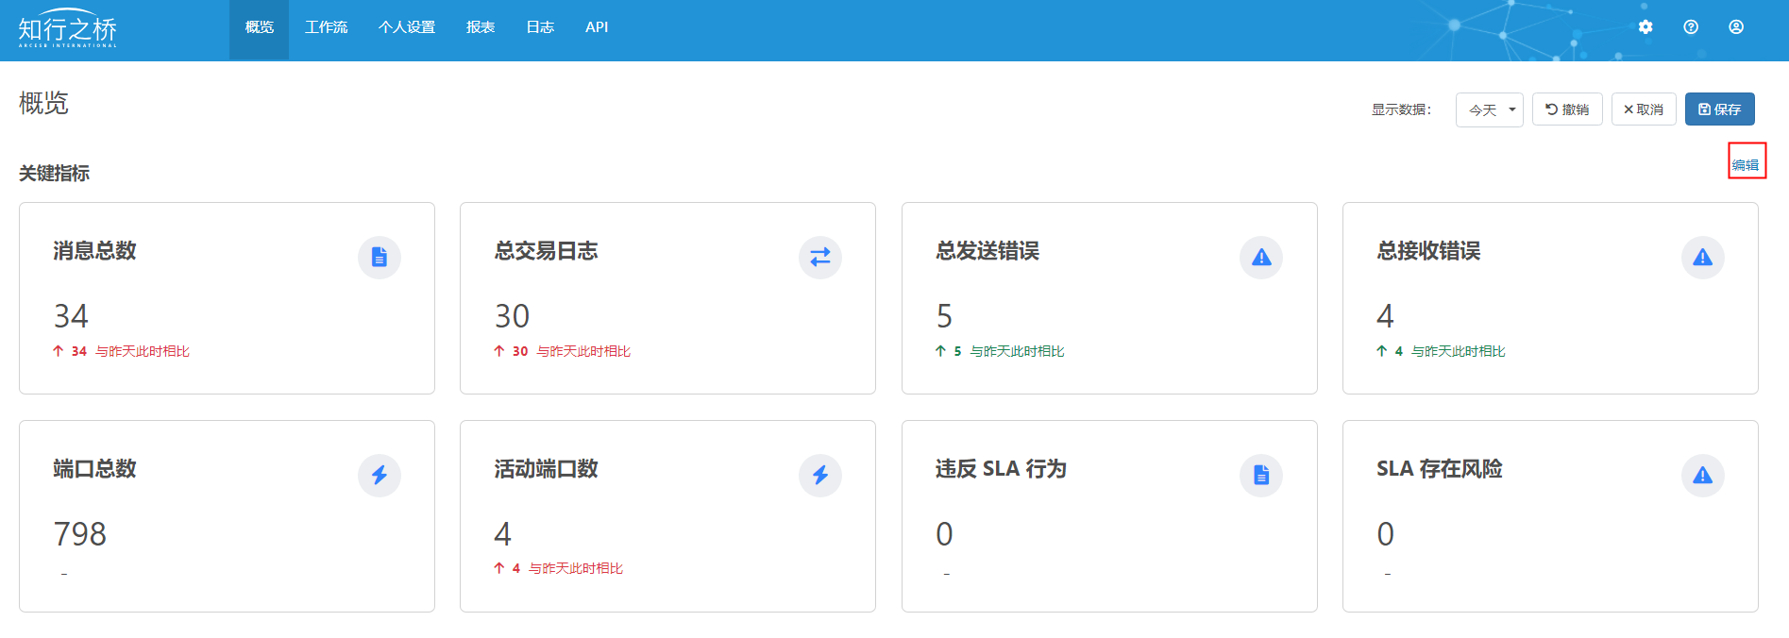Click the 关键指标 section heading
Viewport: 1789px width, 638px height.
click(x=54, y=174)
